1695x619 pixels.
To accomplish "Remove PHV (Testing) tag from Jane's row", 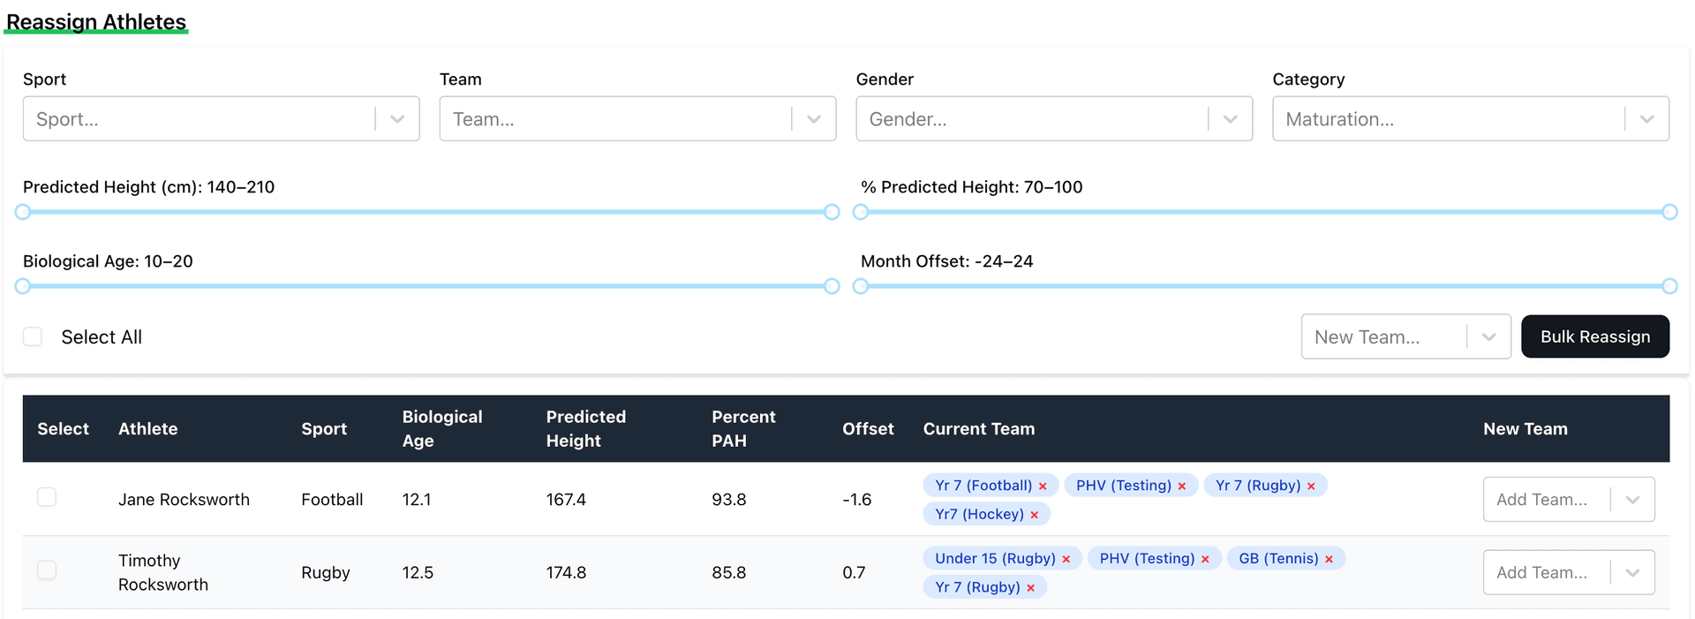I will 1181,487.
